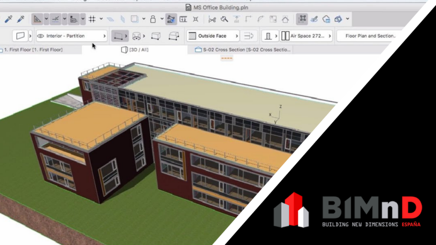Open the Interior - Partition layer dropdown

[x=71, y=36]
